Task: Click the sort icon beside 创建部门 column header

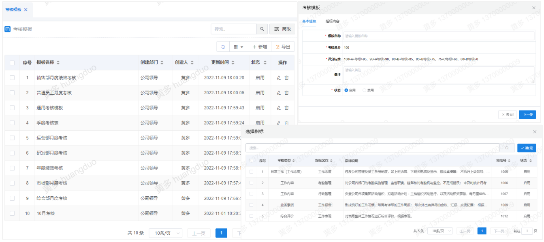Action: point(162,63)
